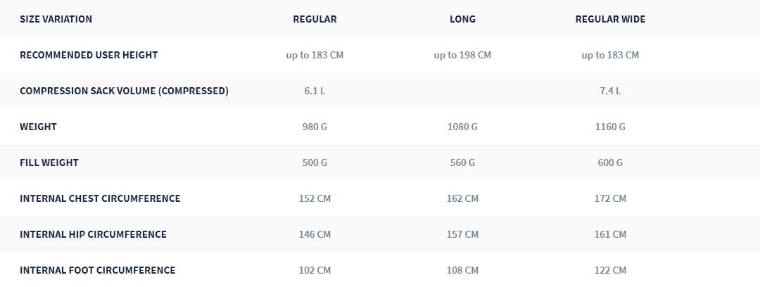Click the LONG column header
Image resolution: width=760 pixels, height=287 pixels.
pyautogui.click(x=462, y=20)
